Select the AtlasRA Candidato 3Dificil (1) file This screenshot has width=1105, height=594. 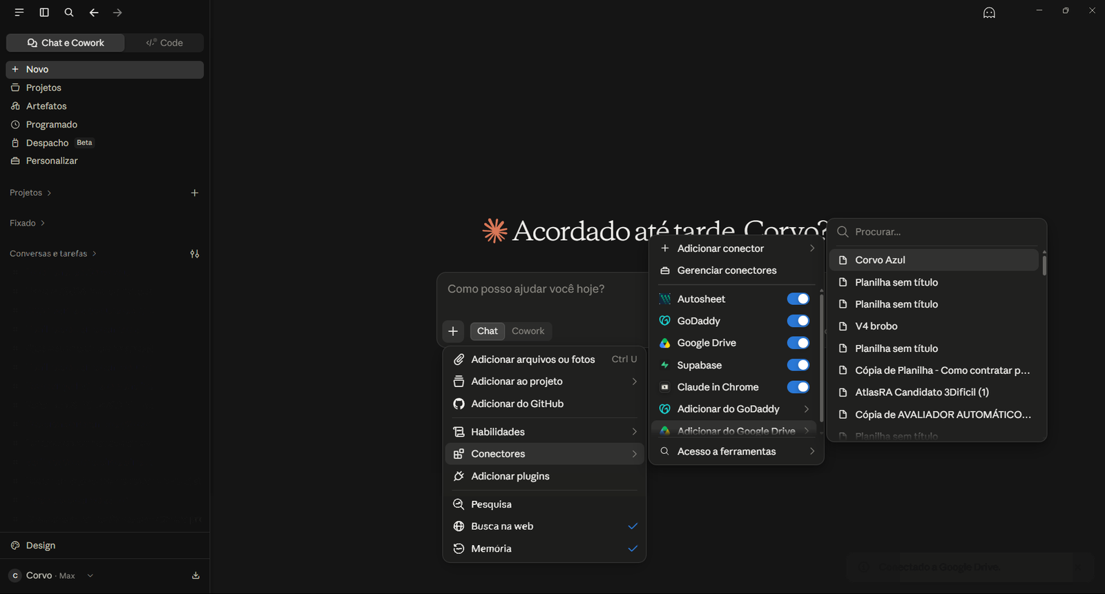934,393
